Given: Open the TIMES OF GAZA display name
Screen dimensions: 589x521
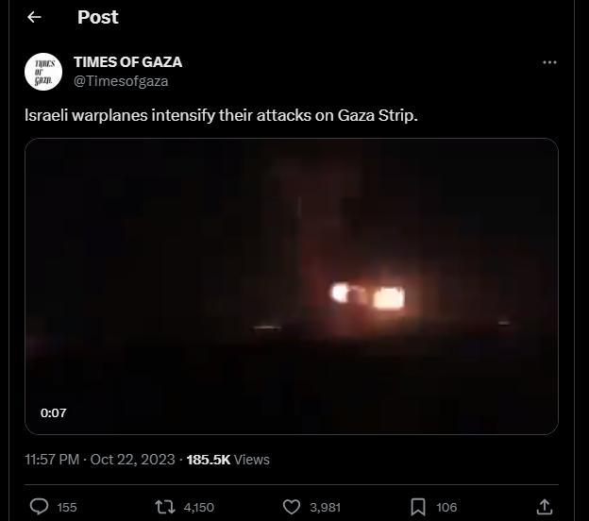Looking at the screenshot, I should 127,62.
